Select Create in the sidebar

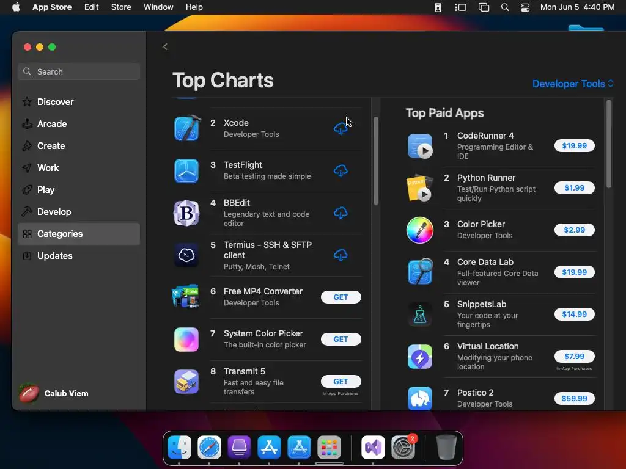point(79,146)
